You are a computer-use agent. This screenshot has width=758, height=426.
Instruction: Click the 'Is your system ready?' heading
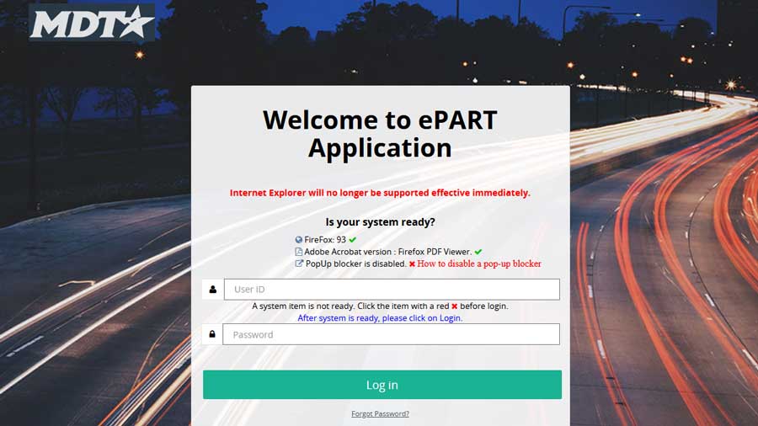coord(380,222)
